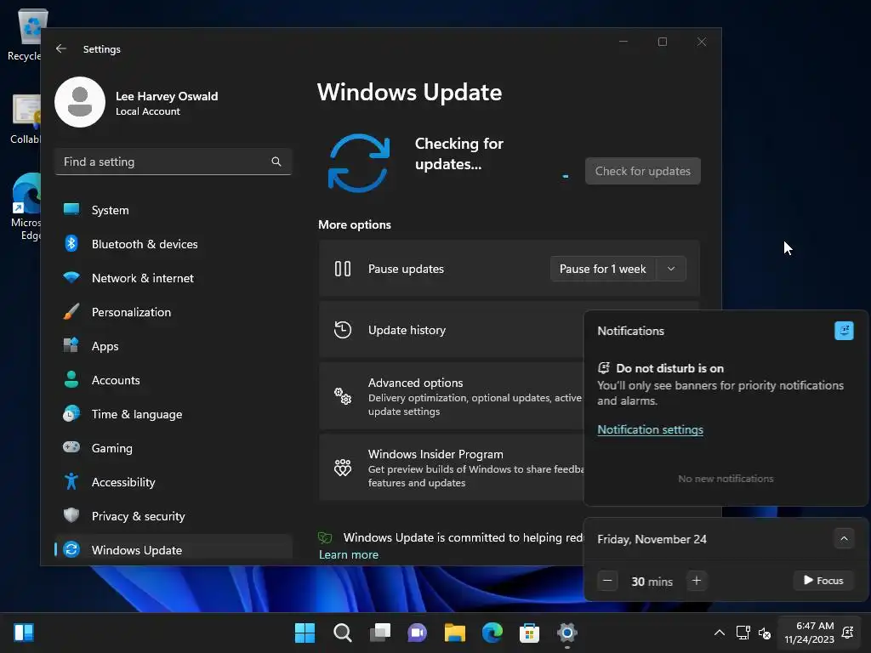Click the Gaming controller icon
The image size is (871, 653).
(71, 447)
